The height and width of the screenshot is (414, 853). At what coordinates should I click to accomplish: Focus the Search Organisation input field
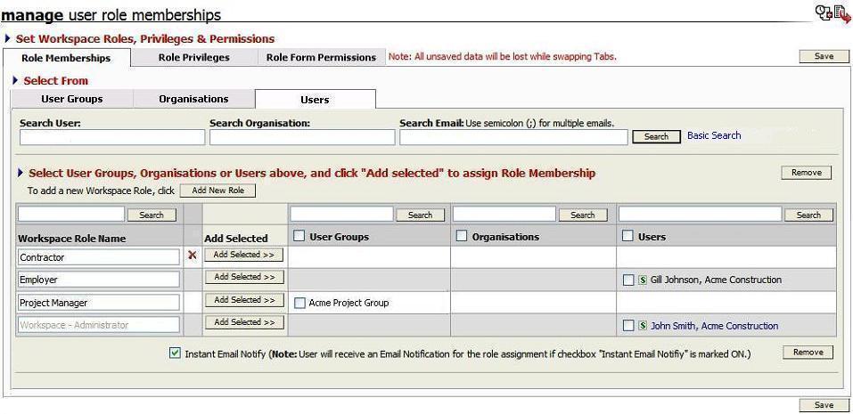tap(302, 137)
